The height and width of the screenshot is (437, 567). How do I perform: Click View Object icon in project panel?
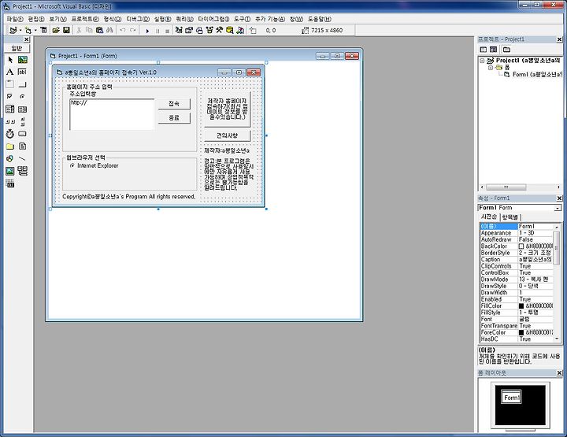pyautogui.click(x=493, y=50)
